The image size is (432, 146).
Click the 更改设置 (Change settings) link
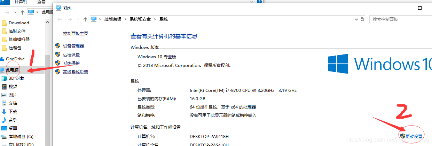pos(414,136)
